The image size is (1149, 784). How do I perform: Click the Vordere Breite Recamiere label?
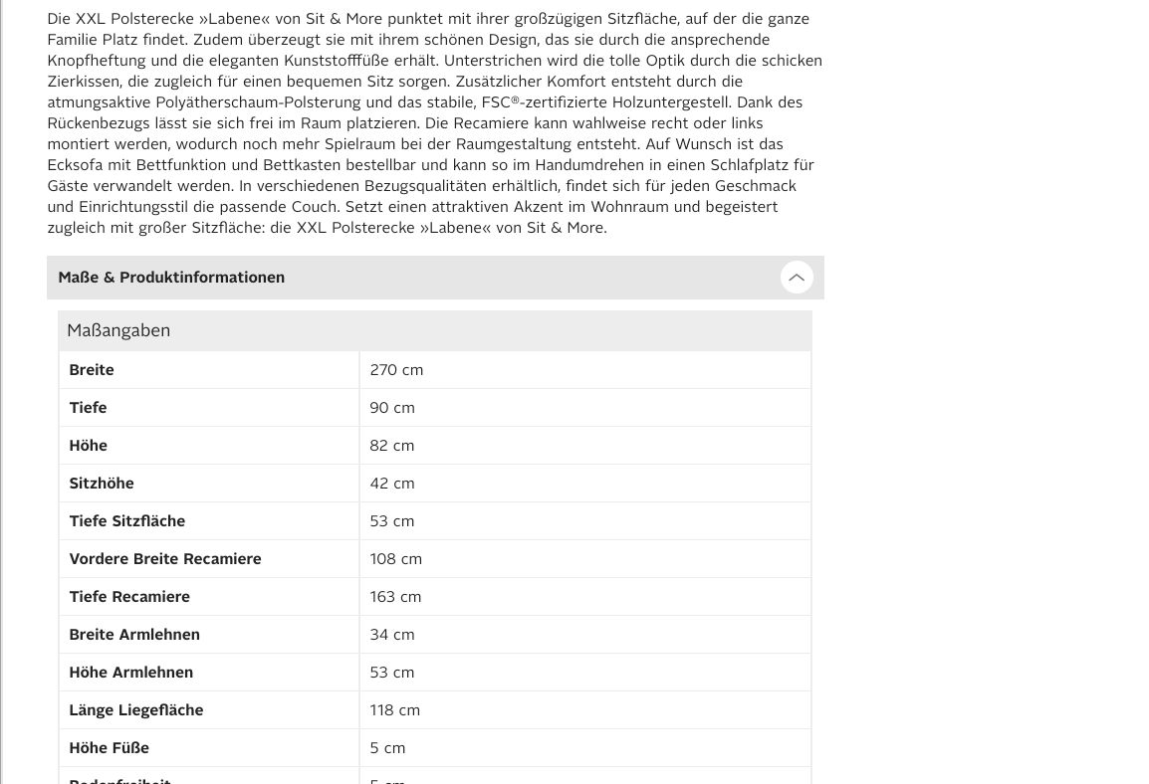(x=165, y=559)
